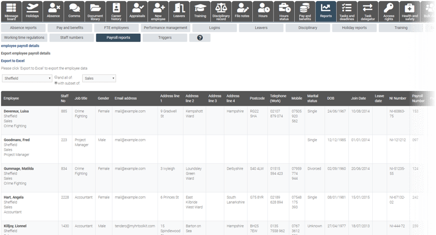Click the postcode S40 4LW cell
Viewport: 436px width, 235px height.
[257, 168]
